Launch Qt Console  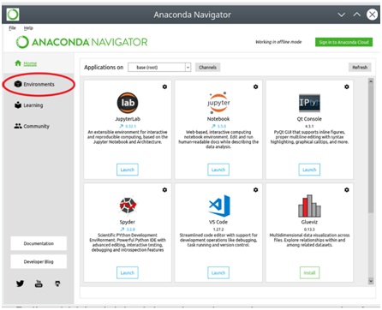(x=309, y=170)
